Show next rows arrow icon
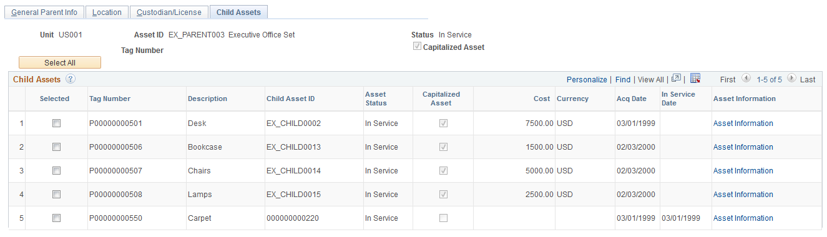827x237 pixels. point(791,79)
